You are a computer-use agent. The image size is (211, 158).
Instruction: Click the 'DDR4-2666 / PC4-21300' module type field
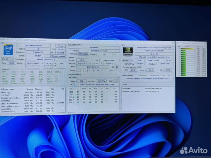[x=97, y=85]
